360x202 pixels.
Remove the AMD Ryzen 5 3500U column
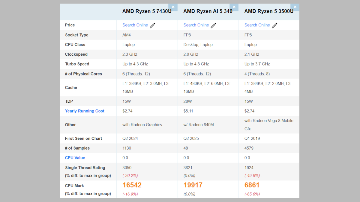[x=295, y=7]
